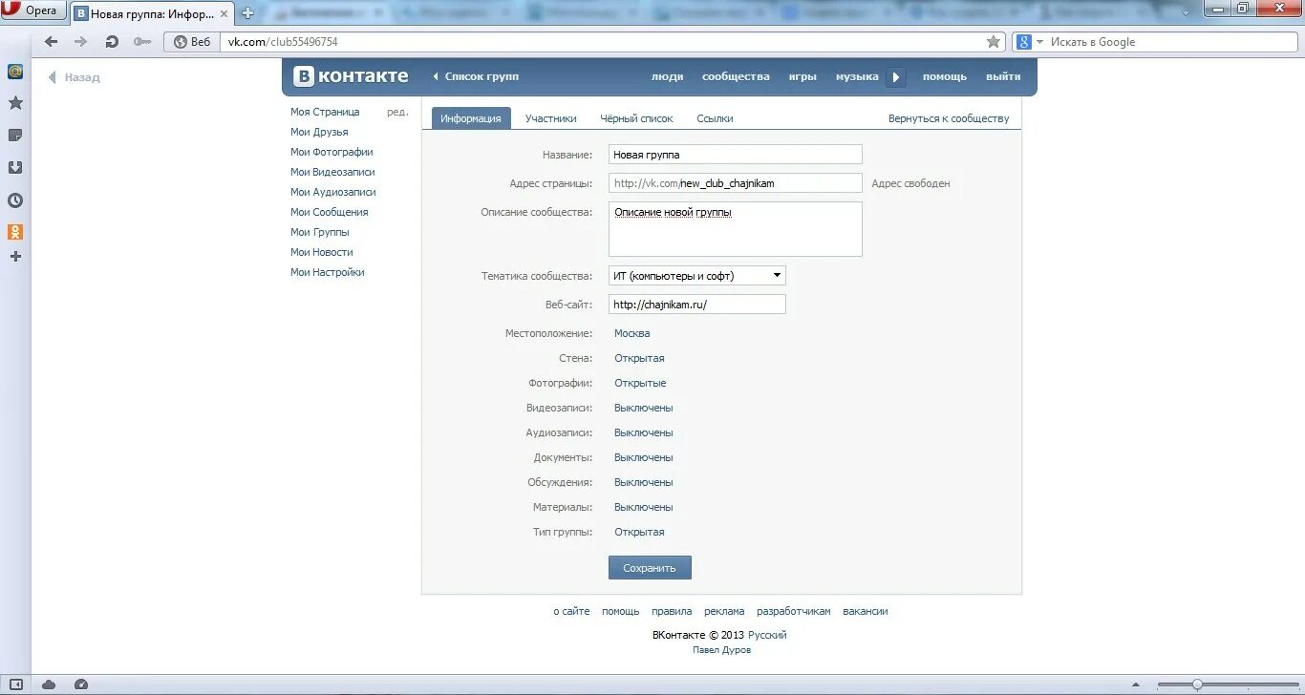The width and height of the screenshot is (1305, 695).
Task: Reload the page with refresh icon
Action: click(x=112, y=42)
